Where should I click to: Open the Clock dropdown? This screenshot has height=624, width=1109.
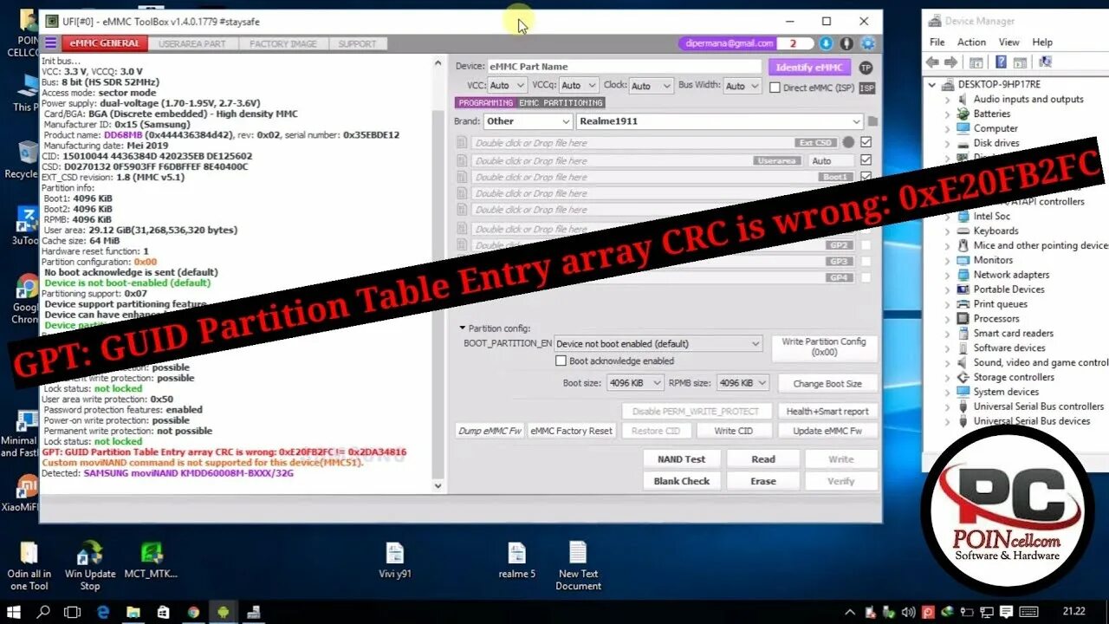pyautogui.click(x=650, y=86)
